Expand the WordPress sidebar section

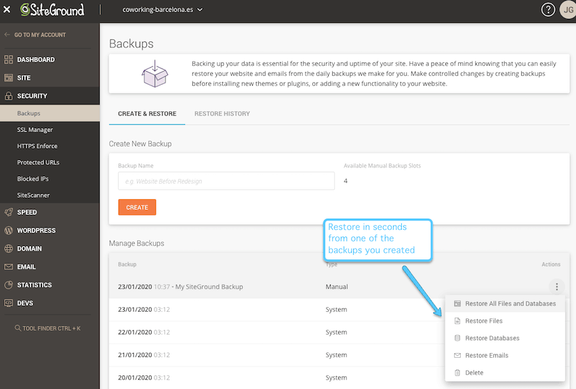pos(36,230)
